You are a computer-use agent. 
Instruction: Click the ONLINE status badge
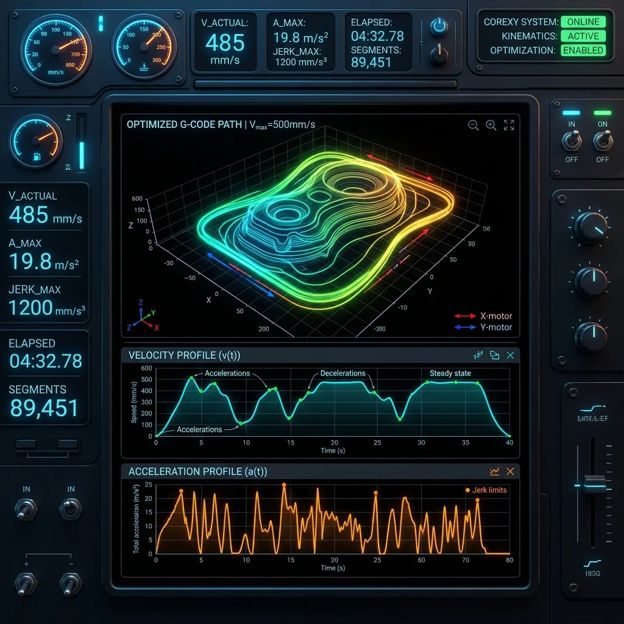[x=583, y=21]
